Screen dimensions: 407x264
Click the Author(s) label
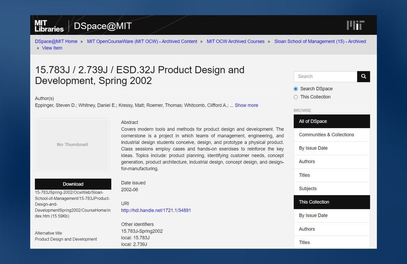[x=45, y=98]
